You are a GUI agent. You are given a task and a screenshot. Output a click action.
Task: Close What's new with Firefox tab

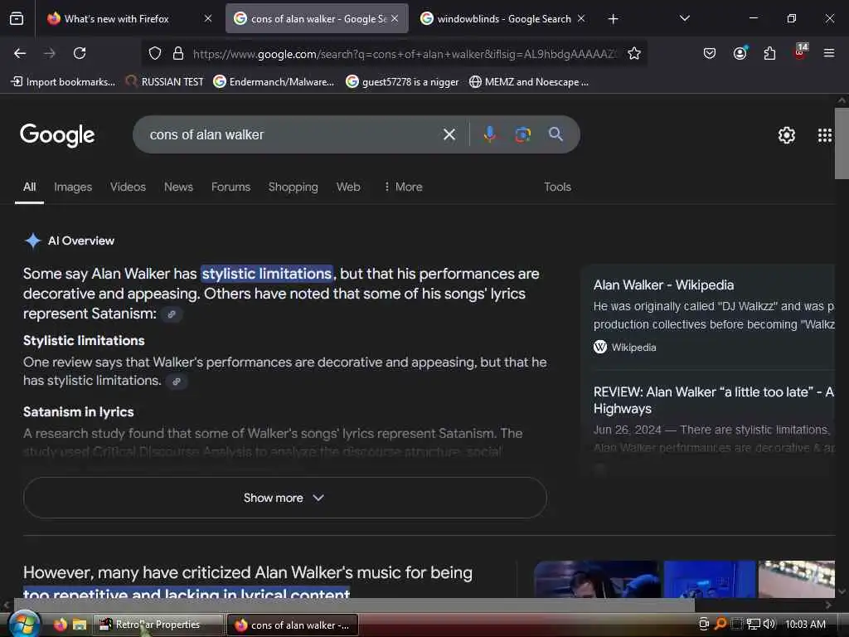pos(208,18)
